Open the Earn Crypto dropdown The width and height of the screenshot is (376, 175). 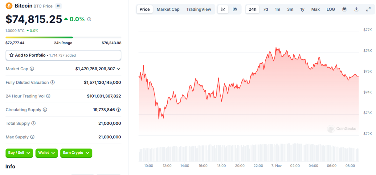tap(76, 153)
